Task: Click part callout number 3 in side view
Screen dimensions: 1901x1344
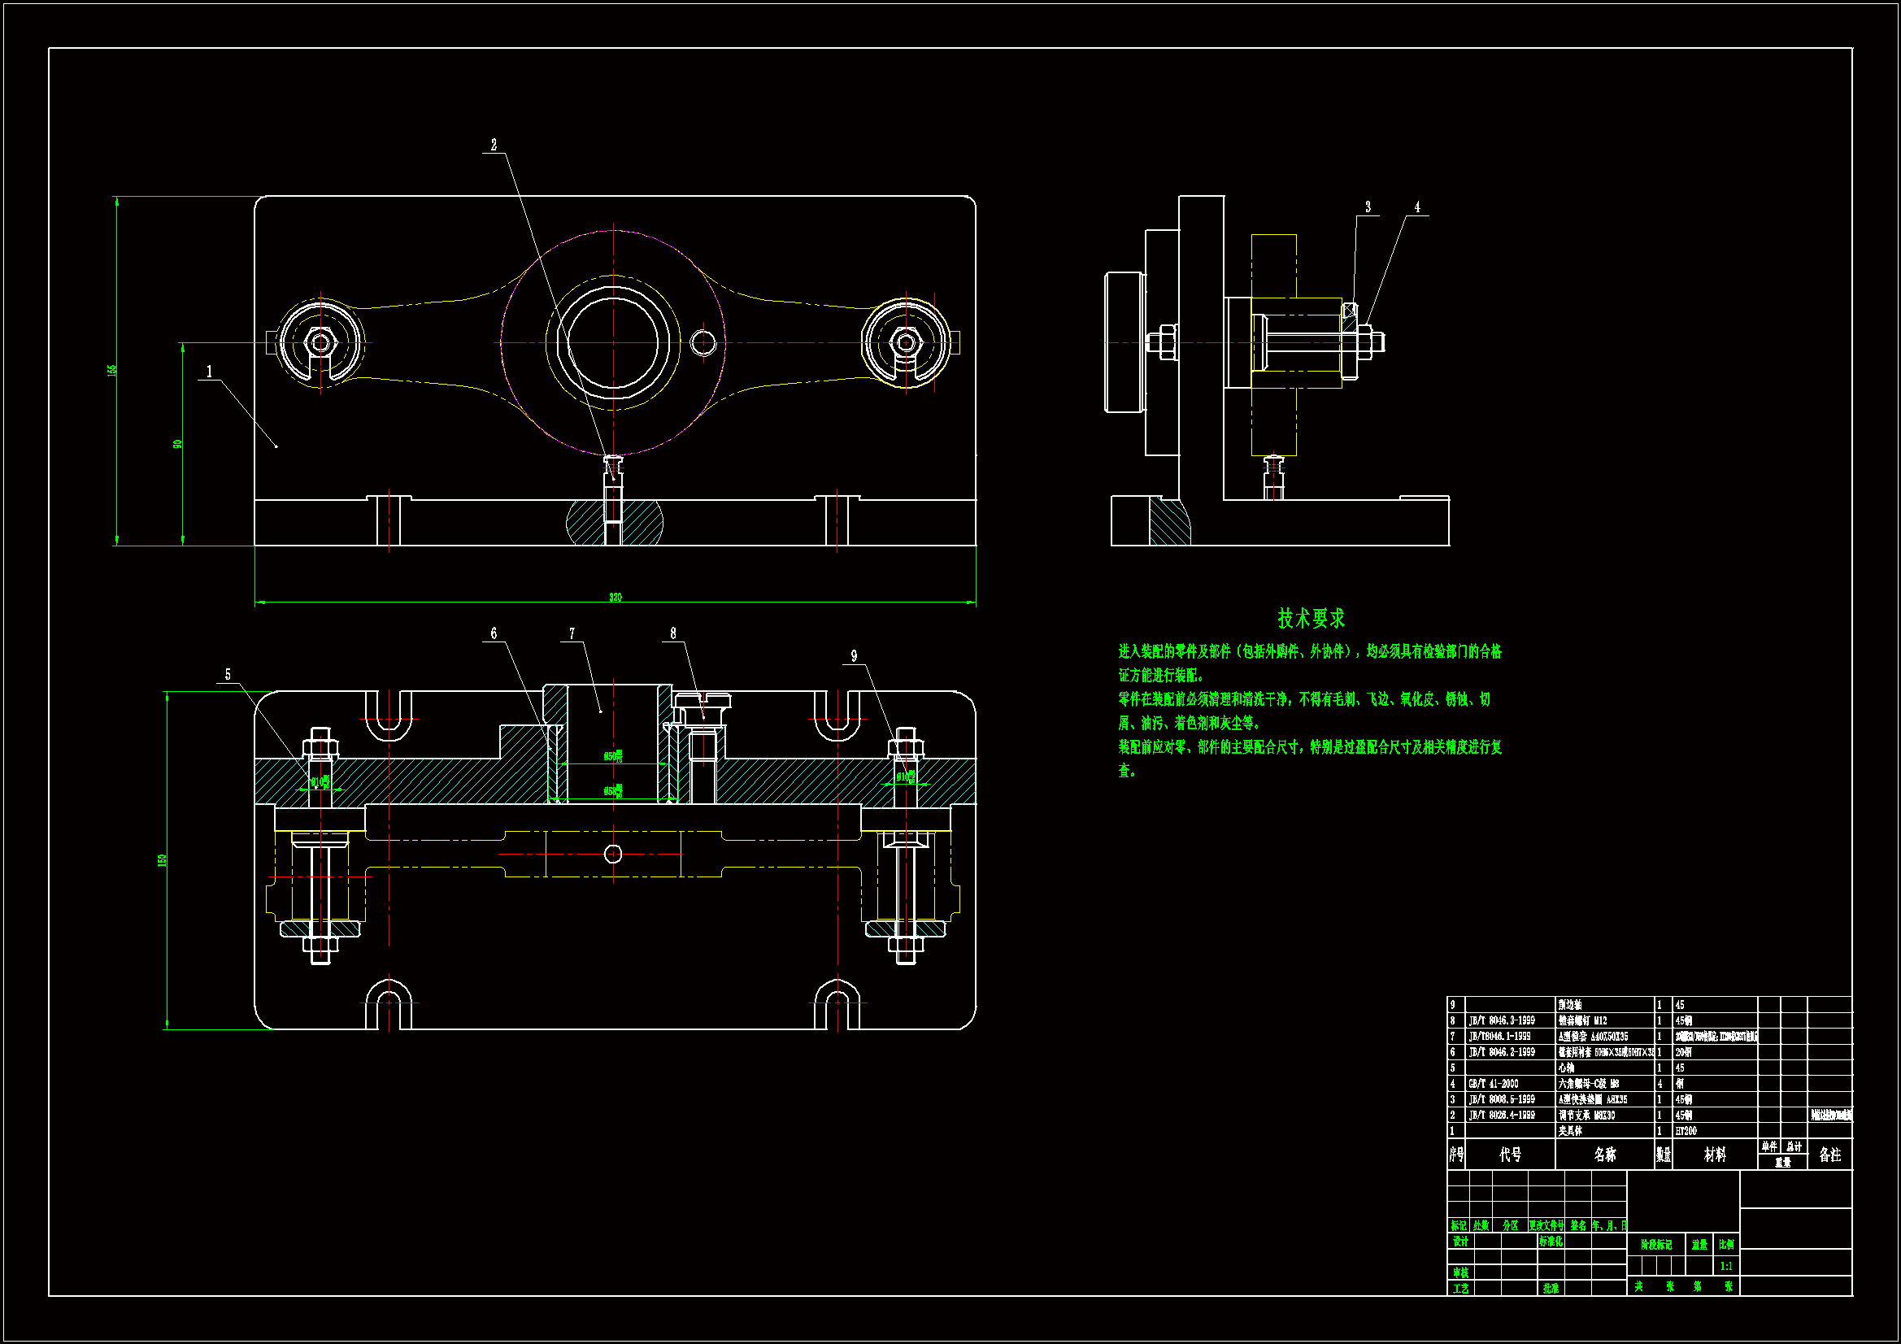Action: click(x=1368, y=207)
